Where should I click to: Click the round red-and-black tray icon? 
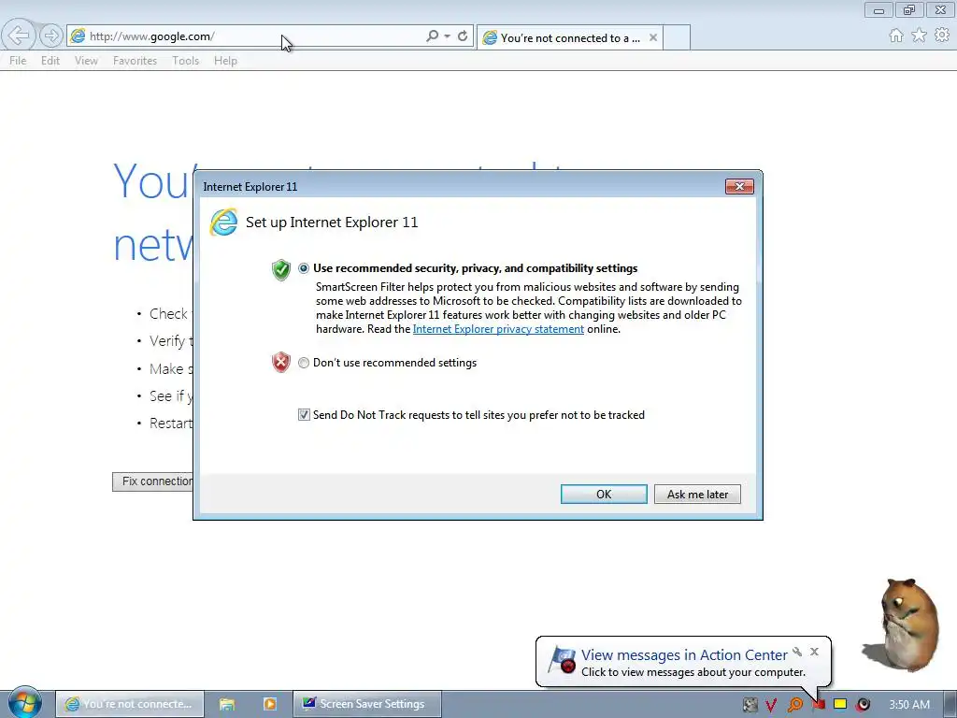[x=863, y=705]
